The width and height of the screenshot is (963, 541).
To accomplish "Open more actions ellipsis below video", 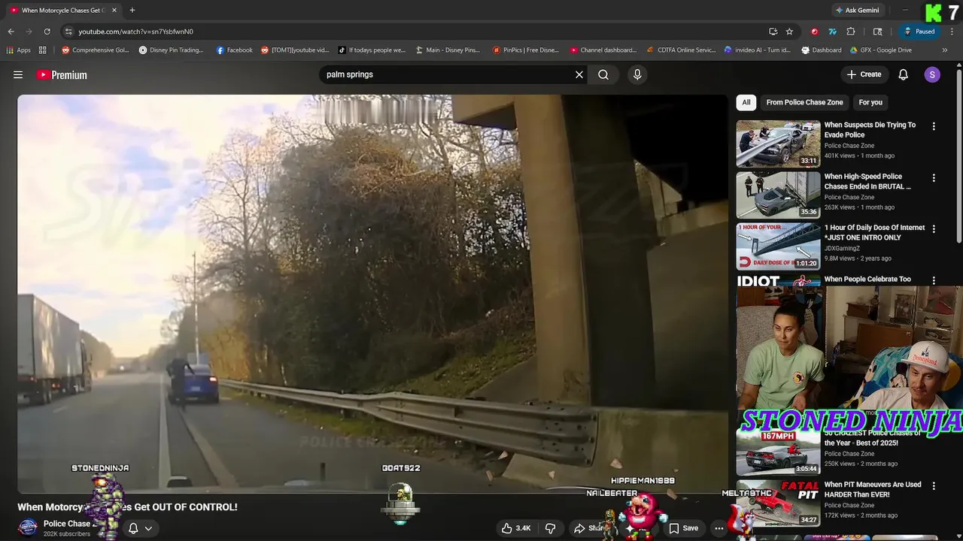I will [719, 528].
